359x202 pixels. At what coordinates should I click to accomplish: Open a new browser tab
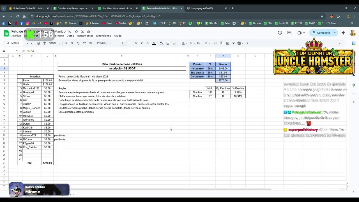pos(233,8)
